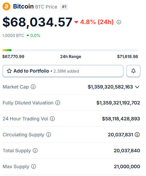Show Total Supply info icon
The width and height of the screenshot is (146, 176).
(35, 151)
